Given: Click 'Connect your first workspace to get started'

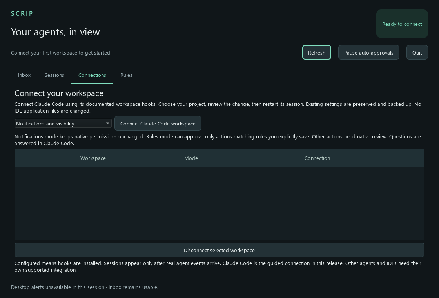Looking at the screenshot, I should click(60, 53).
